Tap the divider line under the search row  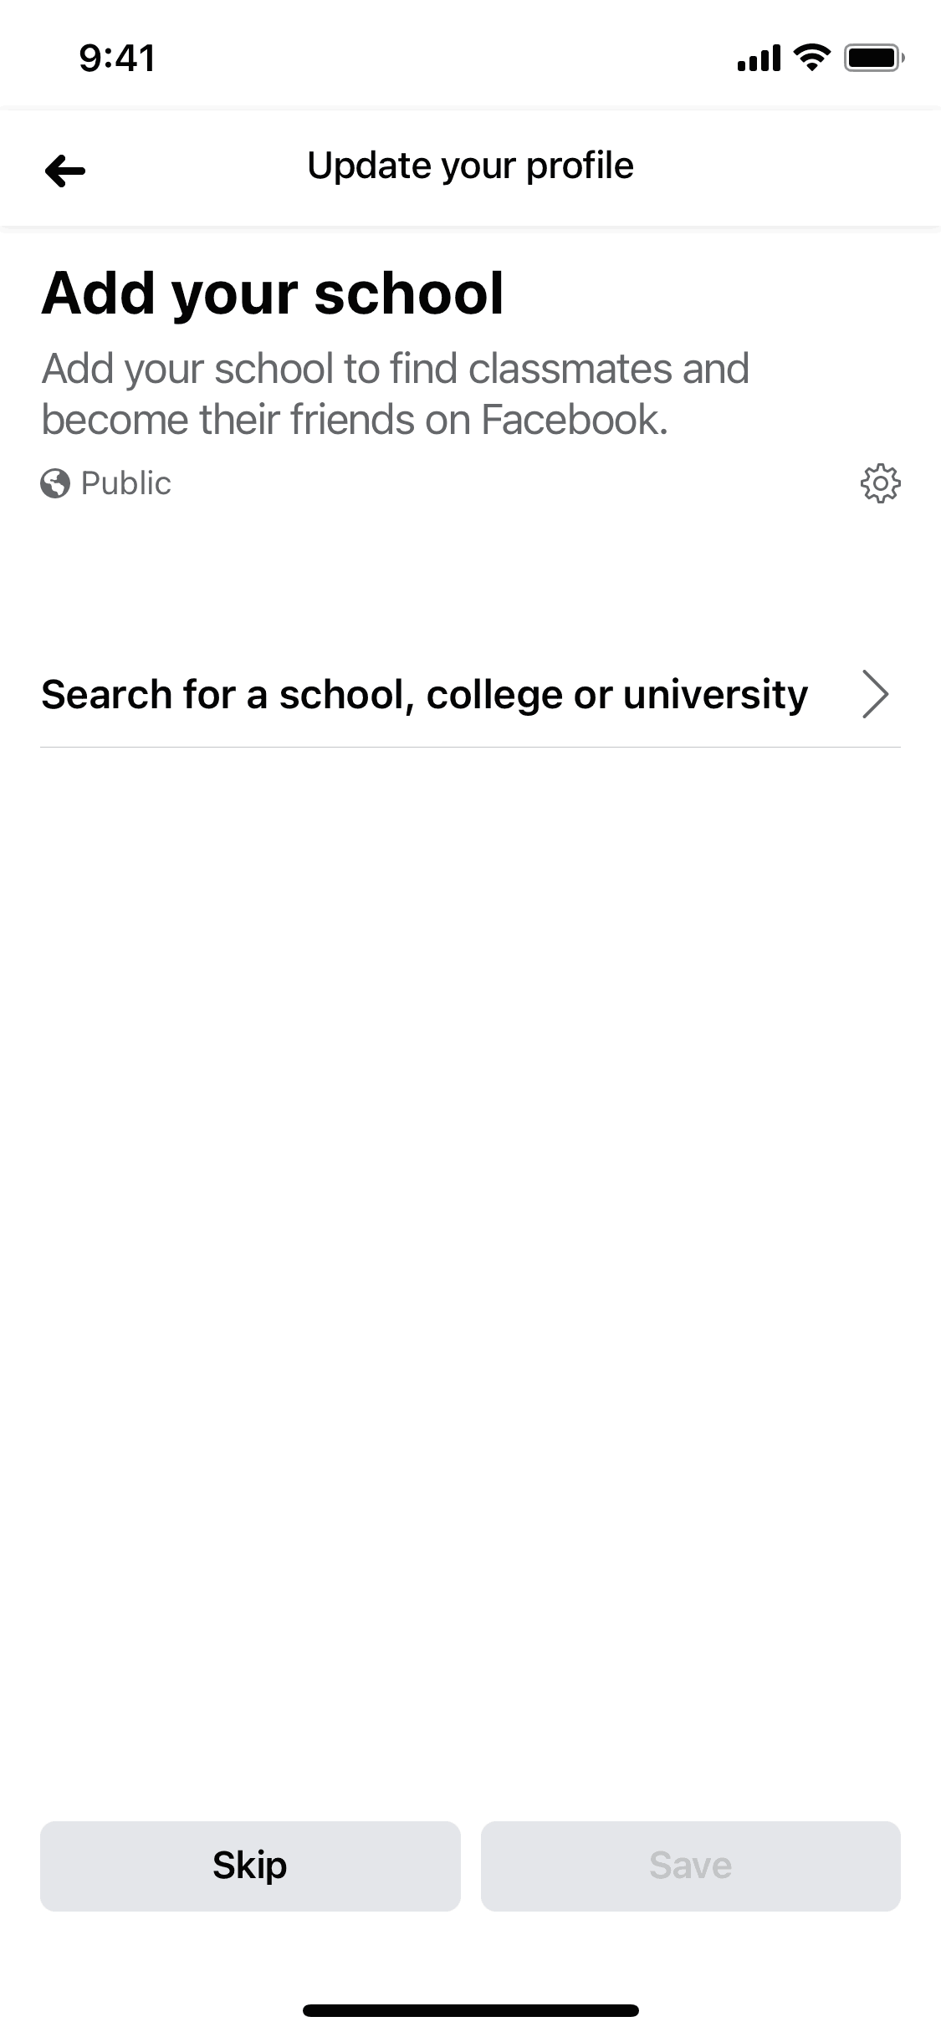coord(470,747)
